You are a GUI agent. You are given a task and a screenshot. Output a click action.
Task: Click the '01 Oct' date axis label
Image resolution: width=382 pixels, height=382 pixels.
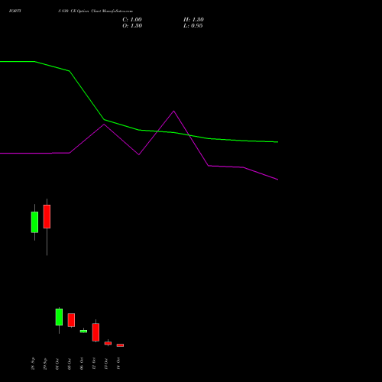coord(57,364)
